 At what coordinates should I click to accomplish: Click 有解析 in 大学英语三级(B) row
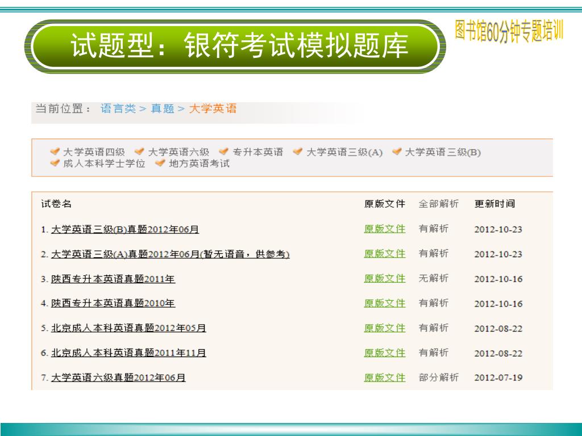coord(434,229)
